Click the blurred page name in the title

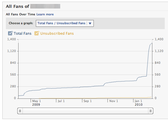tap(45, 6)
